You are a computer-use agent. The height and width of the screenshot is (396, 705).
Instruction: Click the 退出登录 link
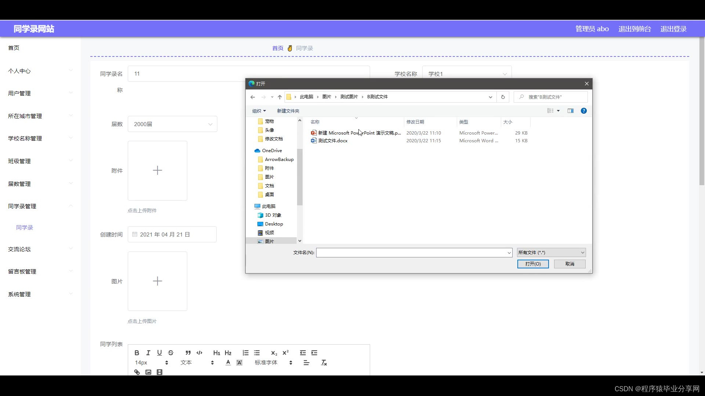click(673, 29)
